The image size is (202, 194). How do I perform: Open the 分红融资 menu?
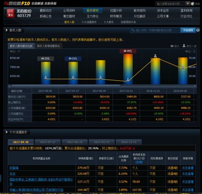139,16
